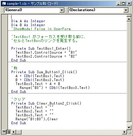Click the Procedure View button at bottom-left
The width and height of the screenshot is (133, 136).
click(x=4, y=132)
